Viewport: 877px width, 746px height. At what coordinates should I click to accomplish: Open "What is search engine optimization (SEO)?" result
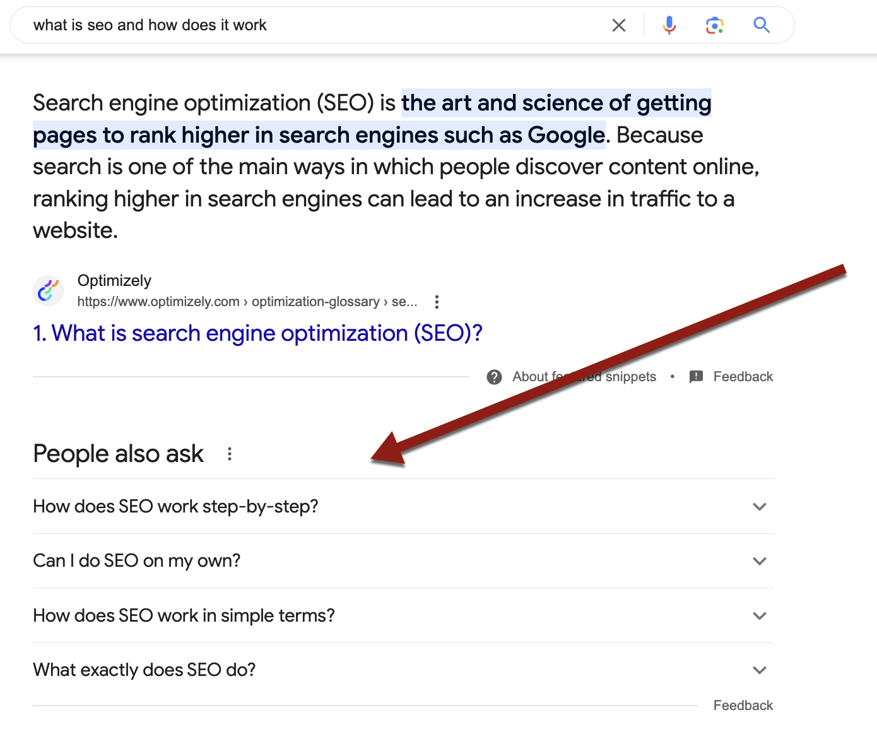257,333
